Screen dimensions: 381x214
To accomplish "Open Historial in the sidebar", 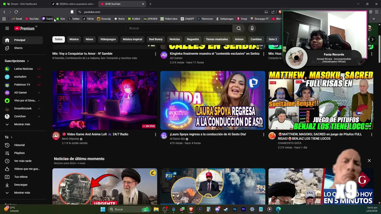I will pyautogui.click(x=23, y=145).
